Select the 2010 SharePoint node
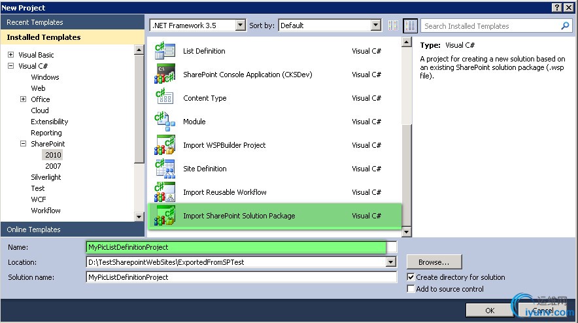Image resolution: width=578 pixels, height=323 pixels. pyautogui.click(x=53, y=155)
